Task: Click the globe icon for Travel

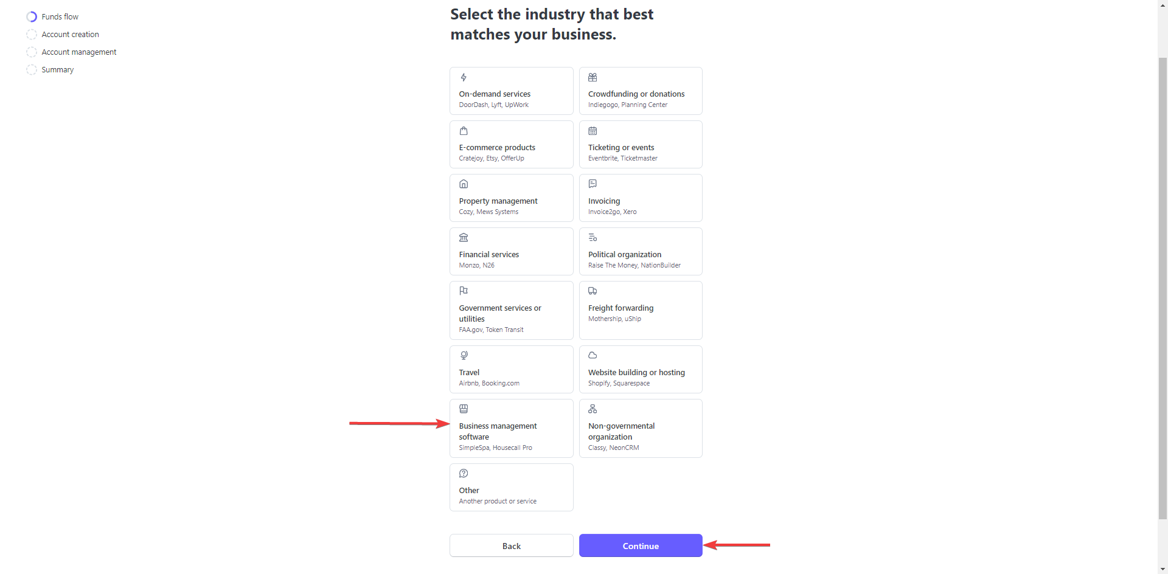Action: point(464,356)
